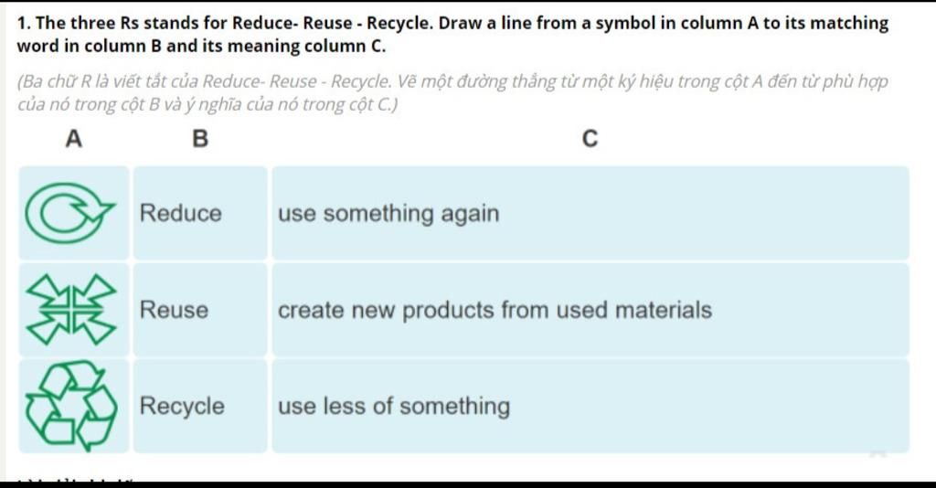
Task: Click the column A header letter
Action: point(73,138)
